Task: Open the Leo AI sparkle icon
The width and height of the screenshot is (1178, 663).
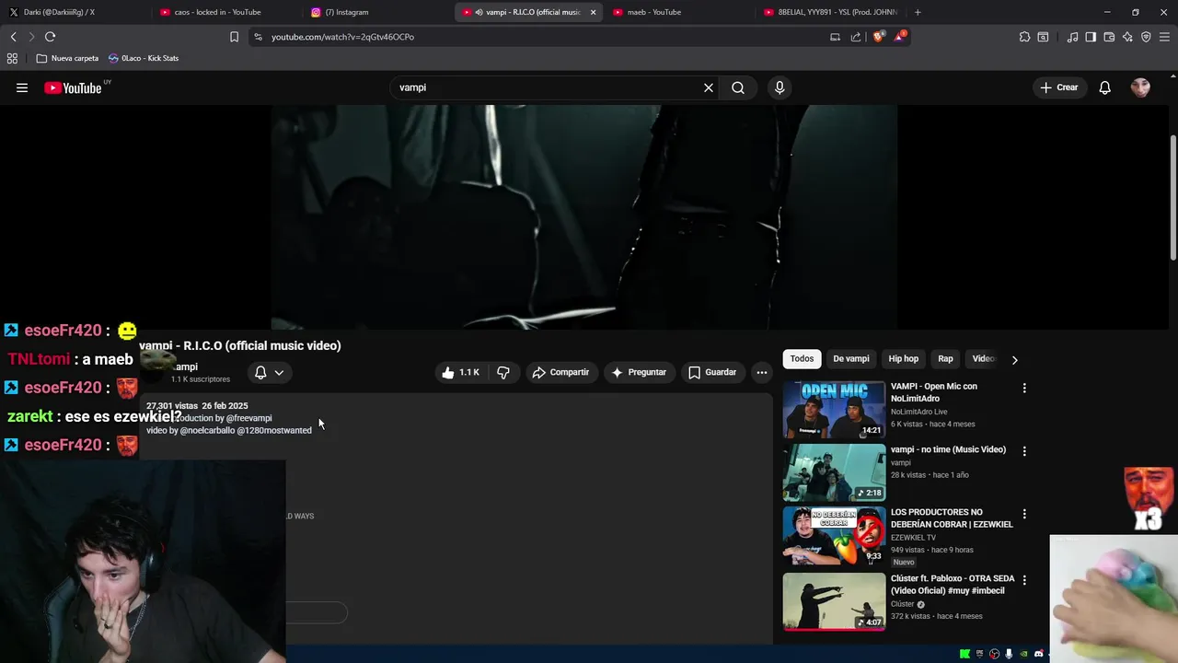Action: click(1127, 37)
